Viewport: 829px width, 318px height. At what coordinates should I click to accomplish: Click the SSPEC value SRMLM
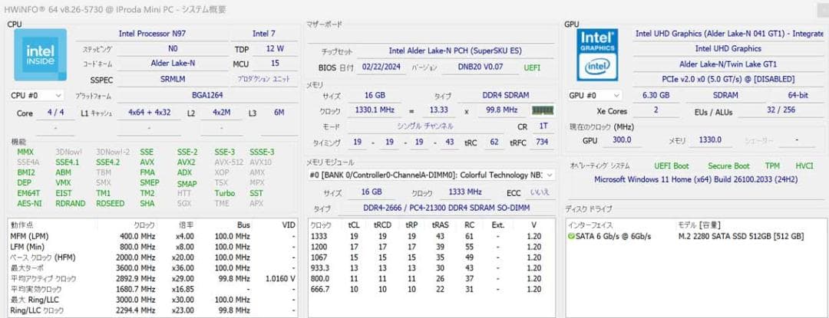tap(173, 80)
